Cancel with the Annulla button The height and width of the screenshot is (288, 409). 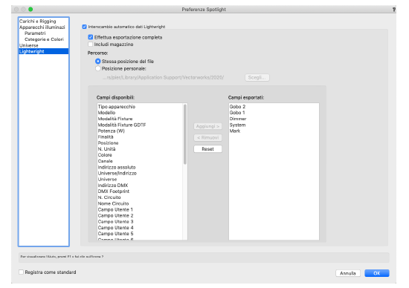pos(348,273)
